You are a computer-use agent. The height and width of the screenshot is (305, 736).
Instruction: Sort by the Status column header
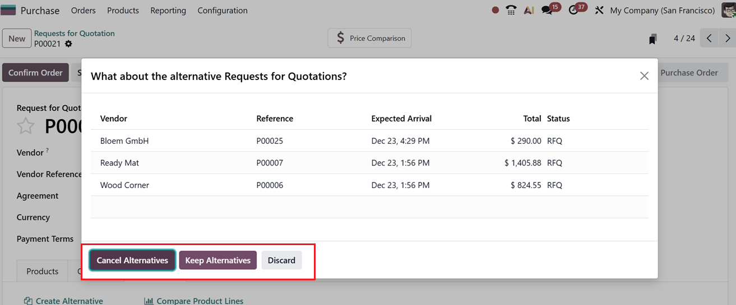[x=558, y=119]
